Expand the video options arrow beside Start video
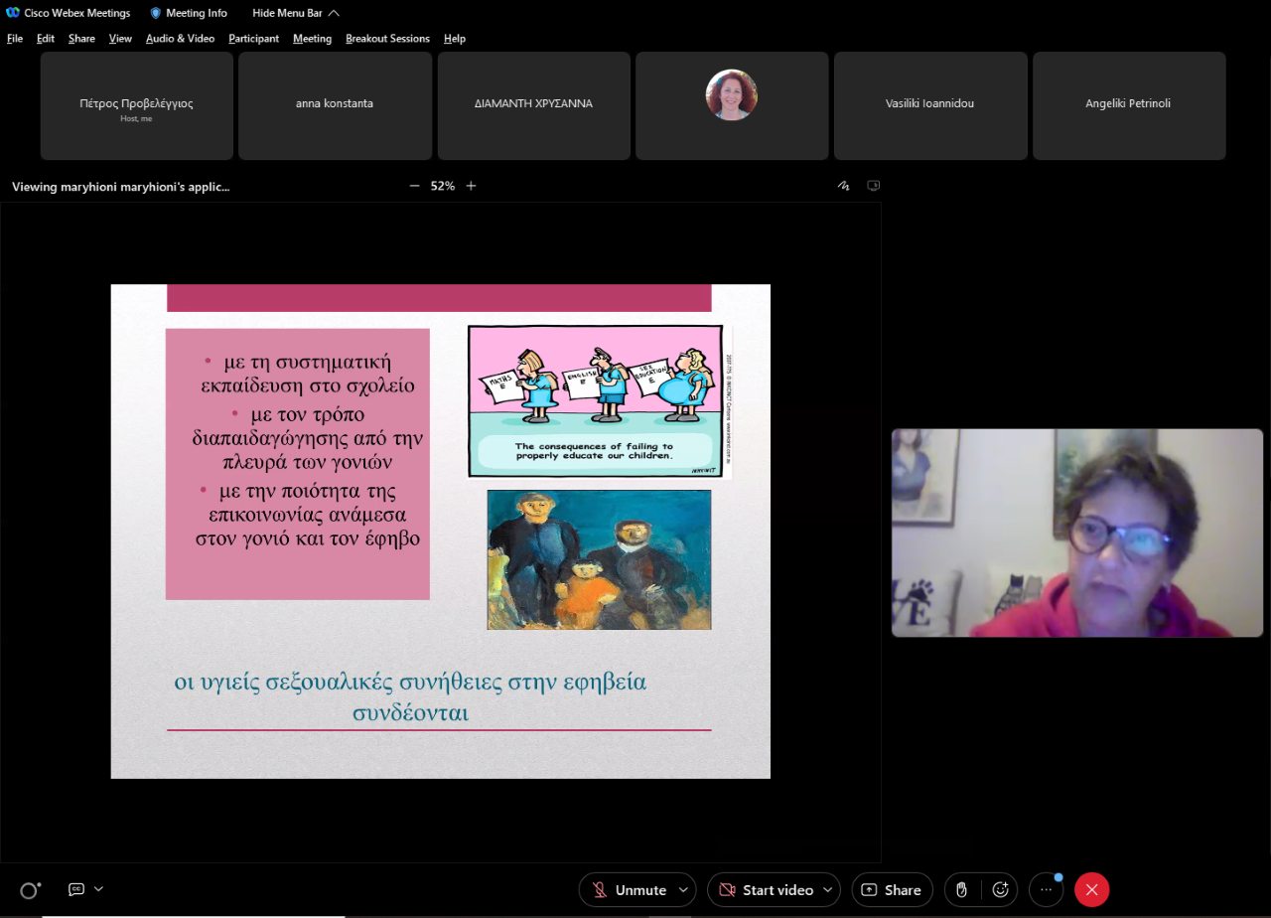The height and width of the screenshot is (918, 1271). click(828, 890)
